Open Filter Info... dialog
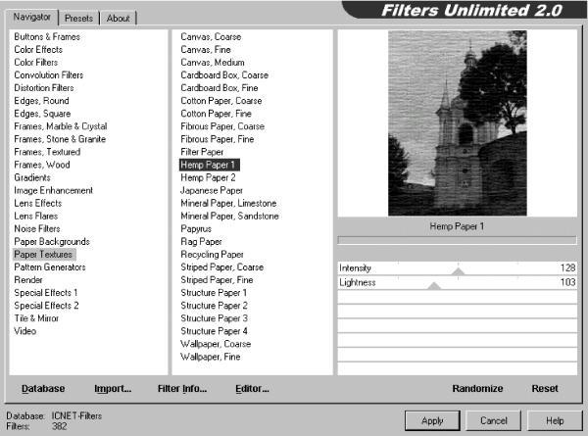588x436 pixels. (182, 389)
